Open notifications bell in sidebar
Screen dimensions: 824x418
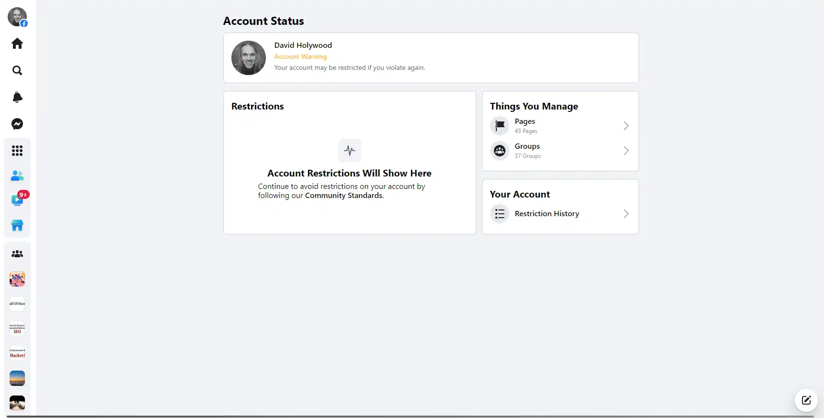(x=17, y=97)
